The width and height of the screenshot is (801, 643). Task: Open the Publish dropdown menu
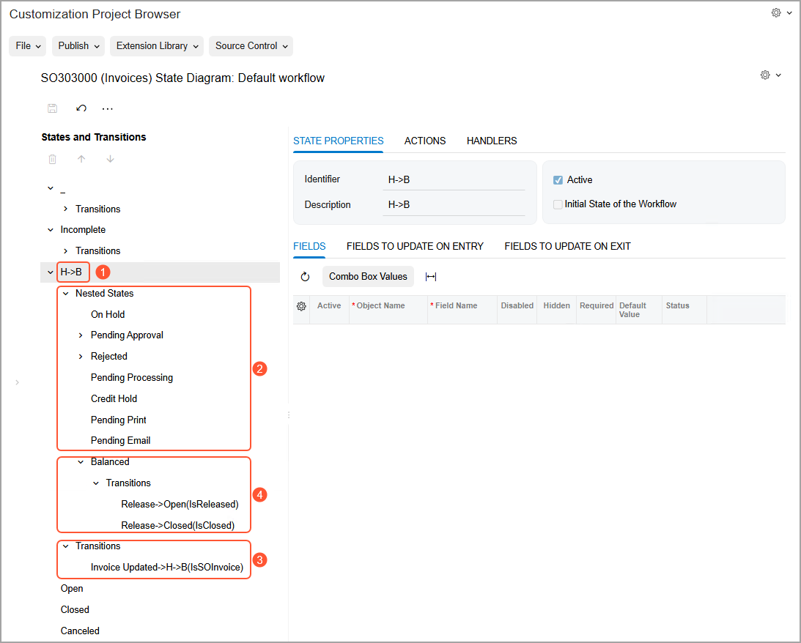(x=78, y=45)
